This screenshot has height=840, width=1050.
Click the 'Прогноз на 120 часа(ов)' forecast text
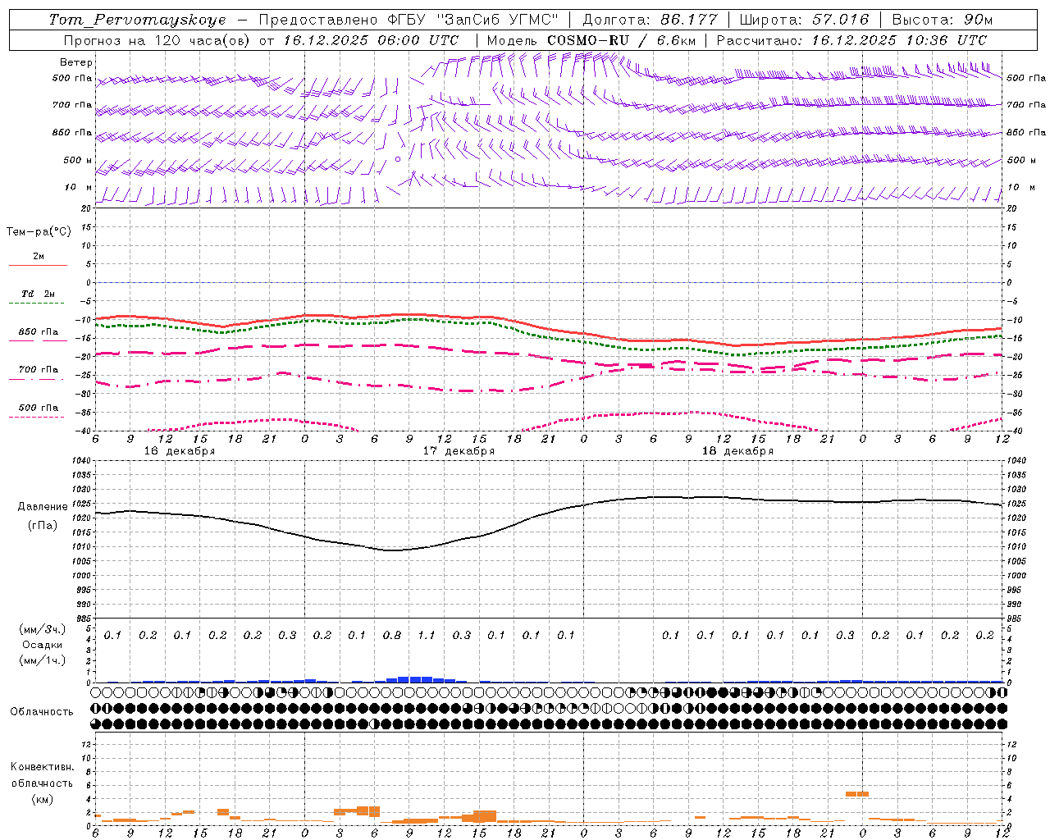click(157, 40)
